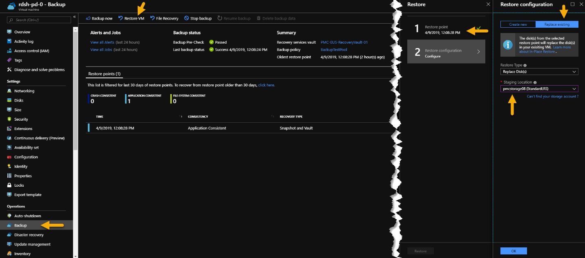Click the sidebar vertical scrollbar
The image size is (585, 258).
point(75,90)
